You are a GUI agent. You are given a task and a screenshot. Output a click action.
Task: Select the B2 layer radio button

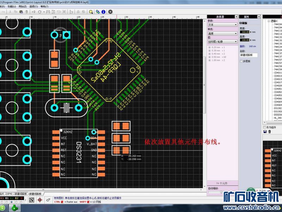[17, 202]
